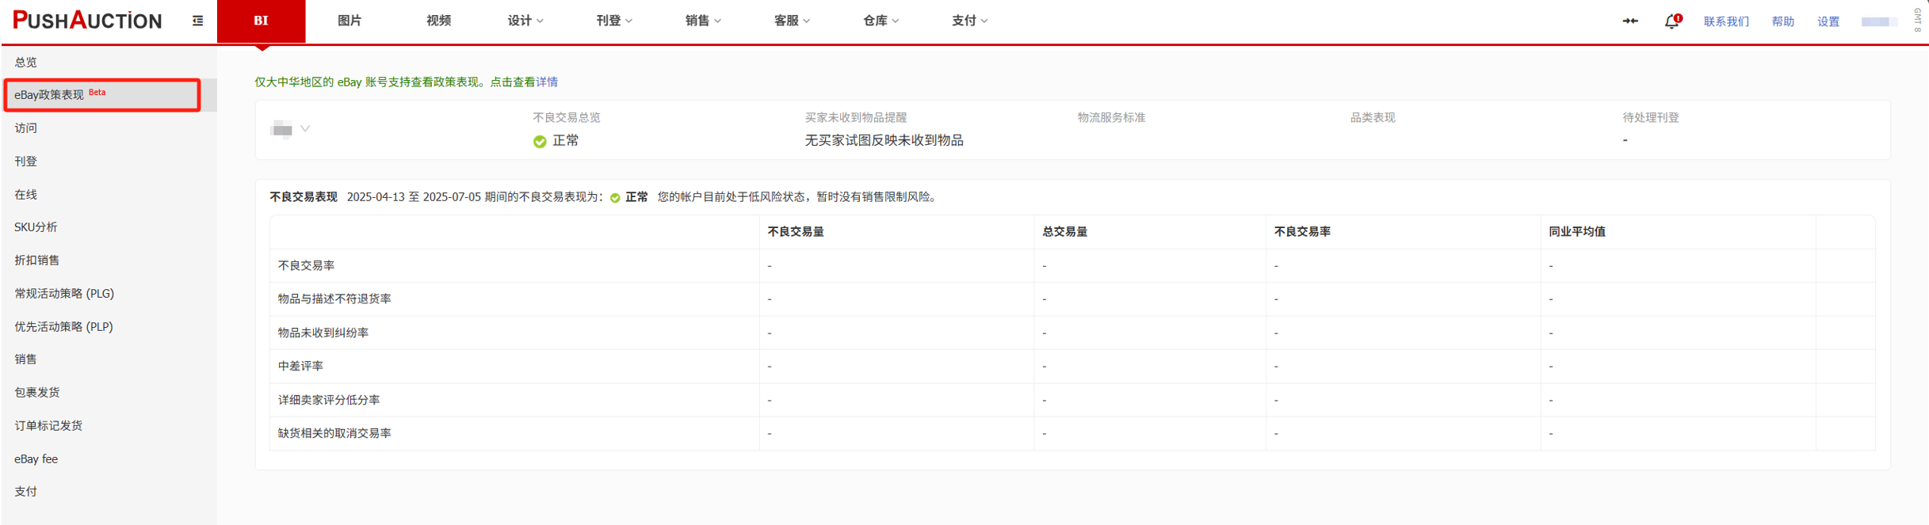This screenshot has width=1929, height=525.
Task: Expand the 刊登 dropdown in top navigation
Action: pyautogui.click(x=614, y=21)
